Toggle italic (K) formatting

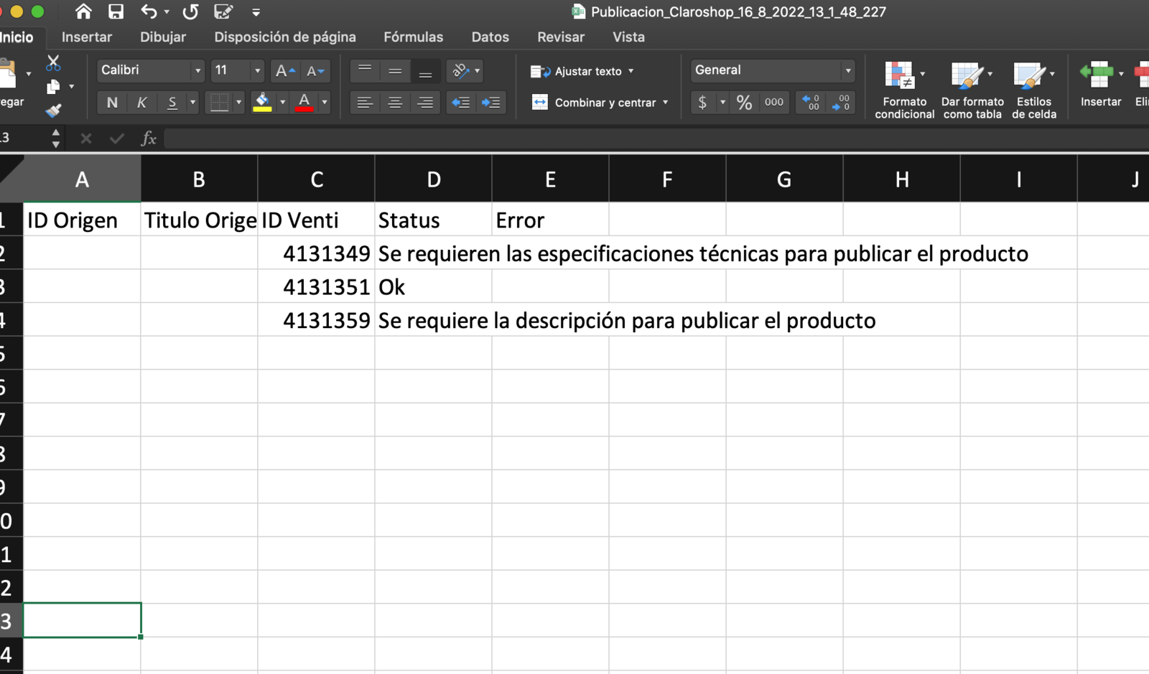142,103
